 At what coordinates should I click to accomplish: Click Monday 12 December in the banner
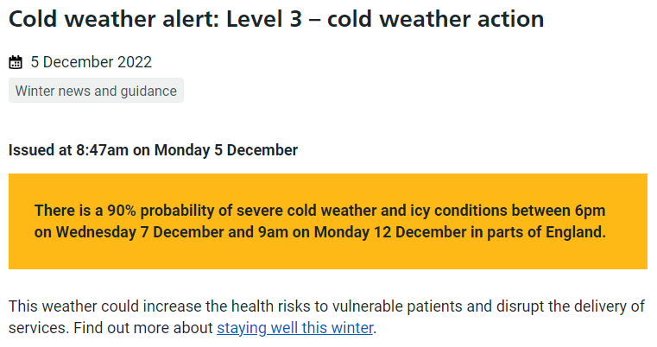point(390,231)
